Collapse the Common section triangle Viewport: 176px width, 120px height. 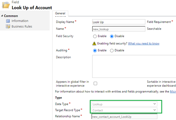[x=2, y=16]
